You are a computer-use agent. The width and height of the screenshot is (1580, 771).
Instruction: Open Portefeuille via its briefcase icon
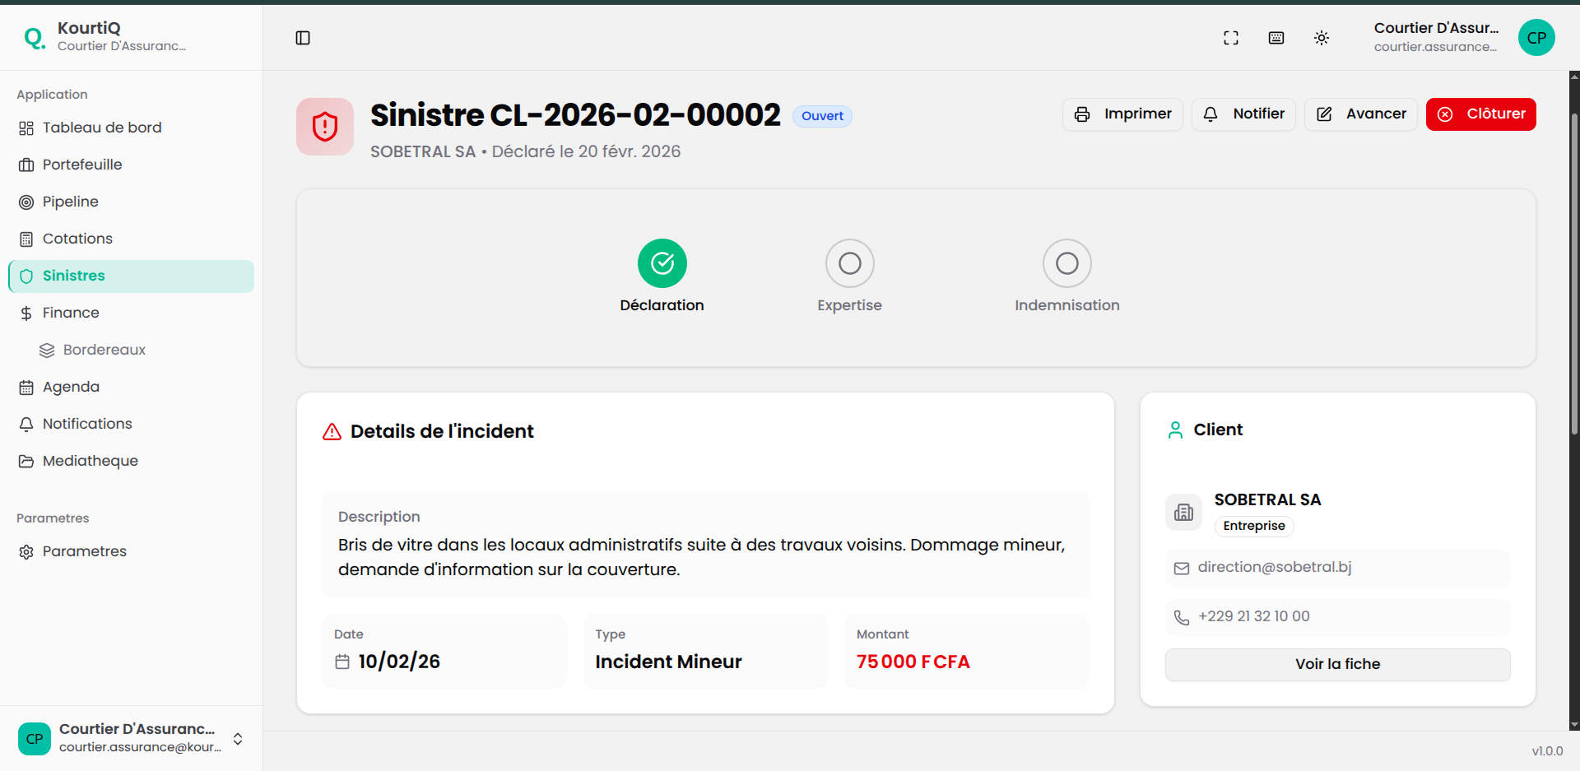click(x=26, y=165)
